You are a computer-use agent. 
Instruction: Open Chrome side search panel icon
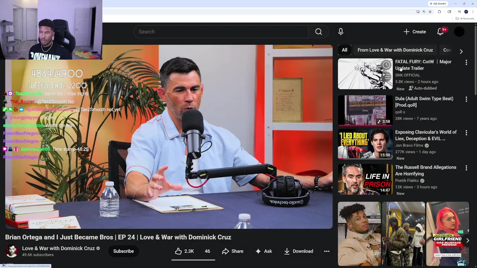point(449,12)
